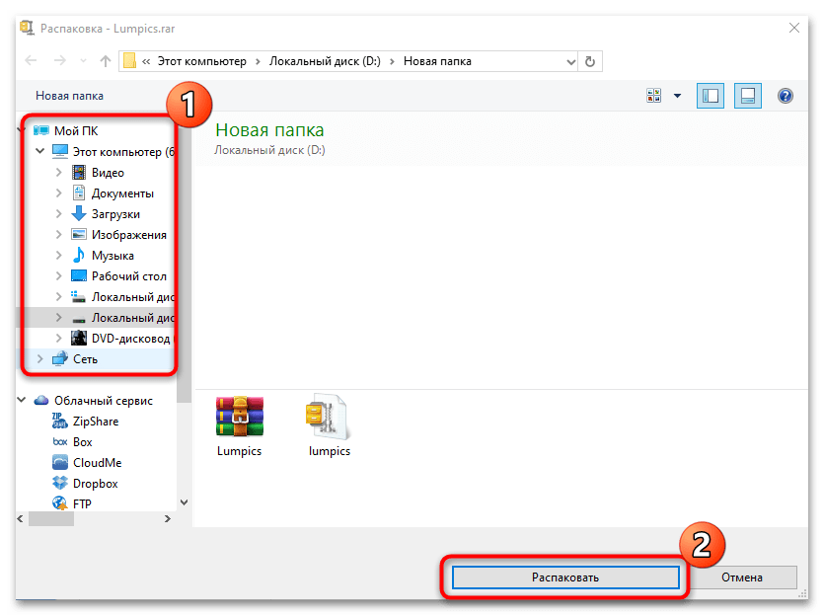
Task: Open the ZipShare cloud service
Action: click(95, 422)
